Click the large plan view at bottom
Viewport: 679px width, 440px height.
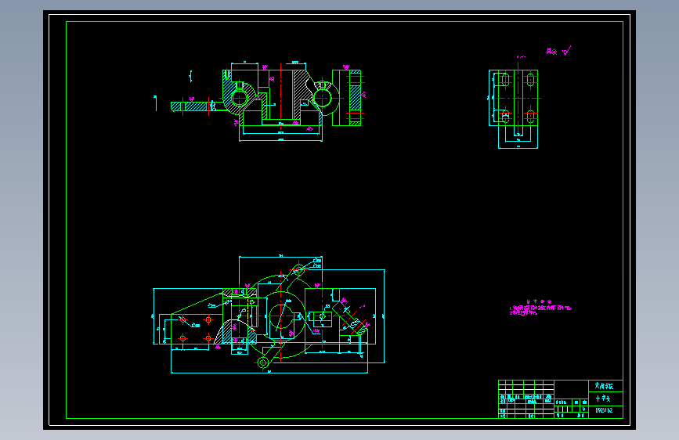269,315
